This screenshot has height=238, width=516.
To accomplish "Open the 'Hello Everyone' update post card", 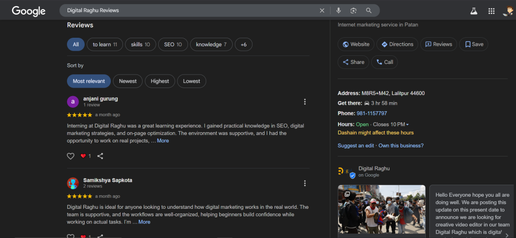I will 472,211.
